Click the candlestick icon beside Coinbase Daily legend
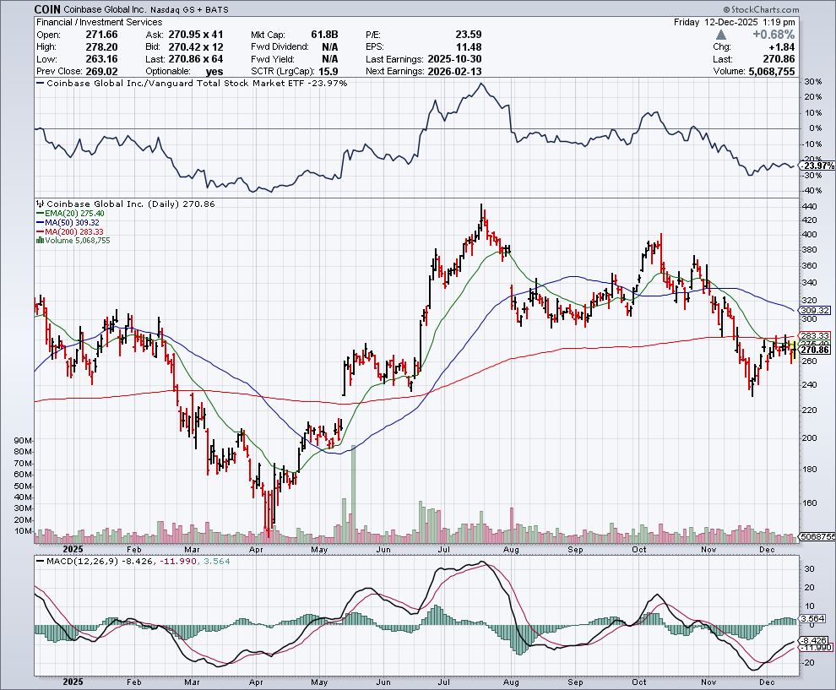Screen dimensions: 836x690 pos(40,204)
